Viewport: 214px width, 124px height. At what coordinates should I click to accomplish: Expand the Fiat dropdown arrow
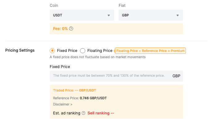click(178, 15)
